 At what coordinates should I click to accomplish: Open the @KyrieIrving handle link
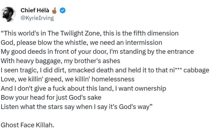click(37, 18)
